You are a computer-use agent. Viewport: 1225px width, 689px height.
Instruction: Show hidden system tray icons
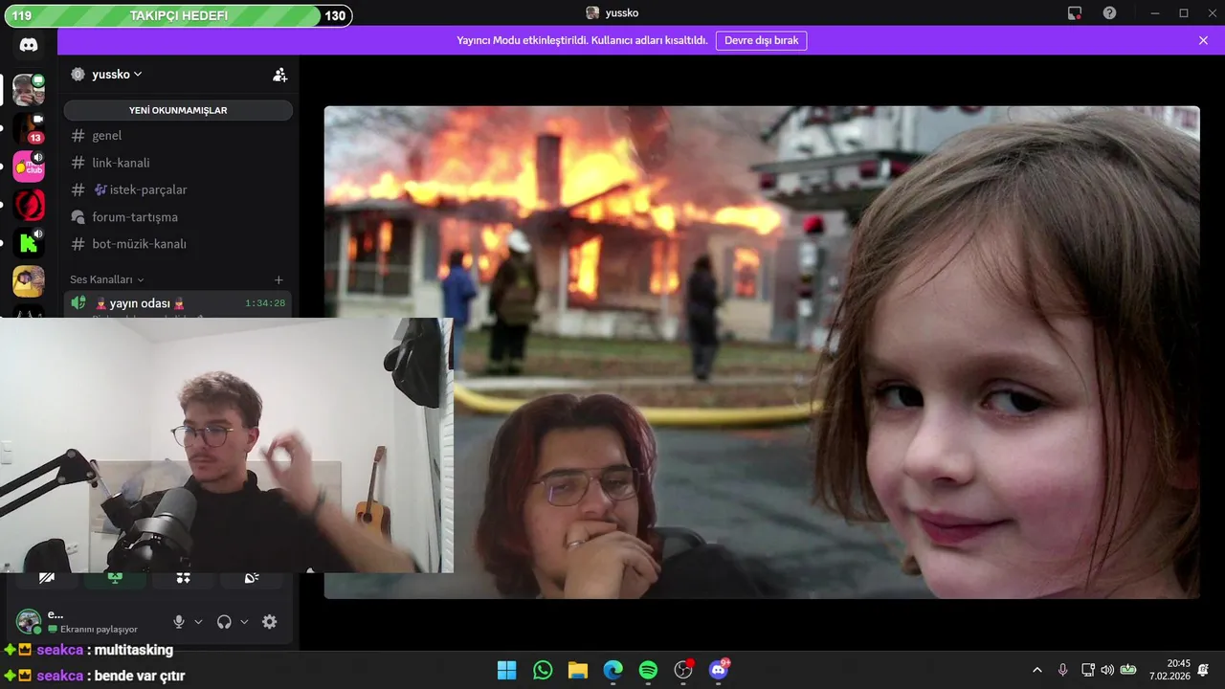coord(1036,670)
